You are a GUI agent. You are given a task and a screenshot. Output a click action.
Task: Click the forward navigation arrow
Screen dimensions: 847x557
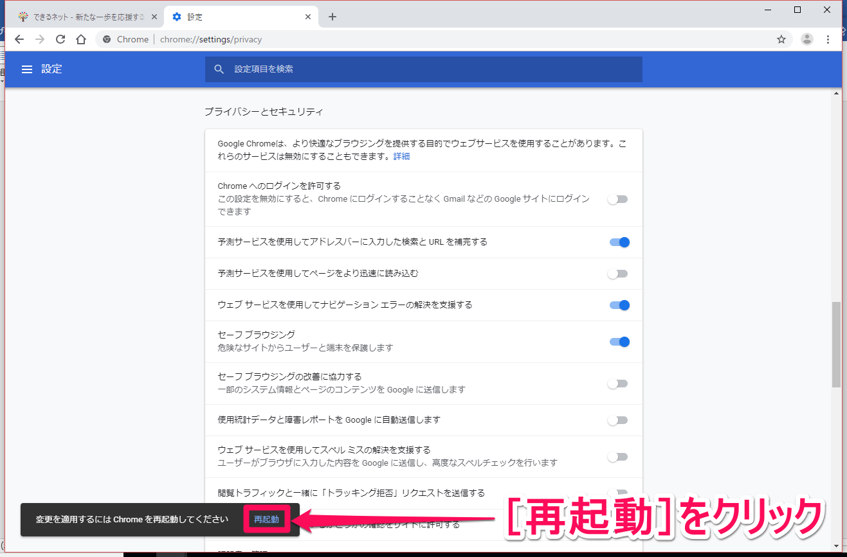click(x=40, y=39)
